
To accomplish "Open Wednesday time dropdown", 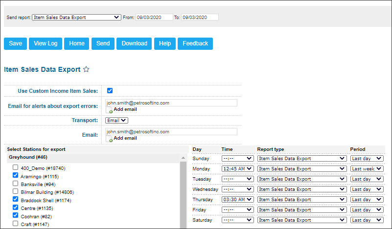I will (x=238, y=189).
